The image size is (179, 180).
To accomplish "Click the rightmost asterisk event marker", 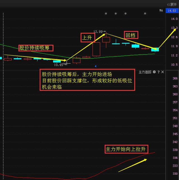I will (x=145, y=14).
